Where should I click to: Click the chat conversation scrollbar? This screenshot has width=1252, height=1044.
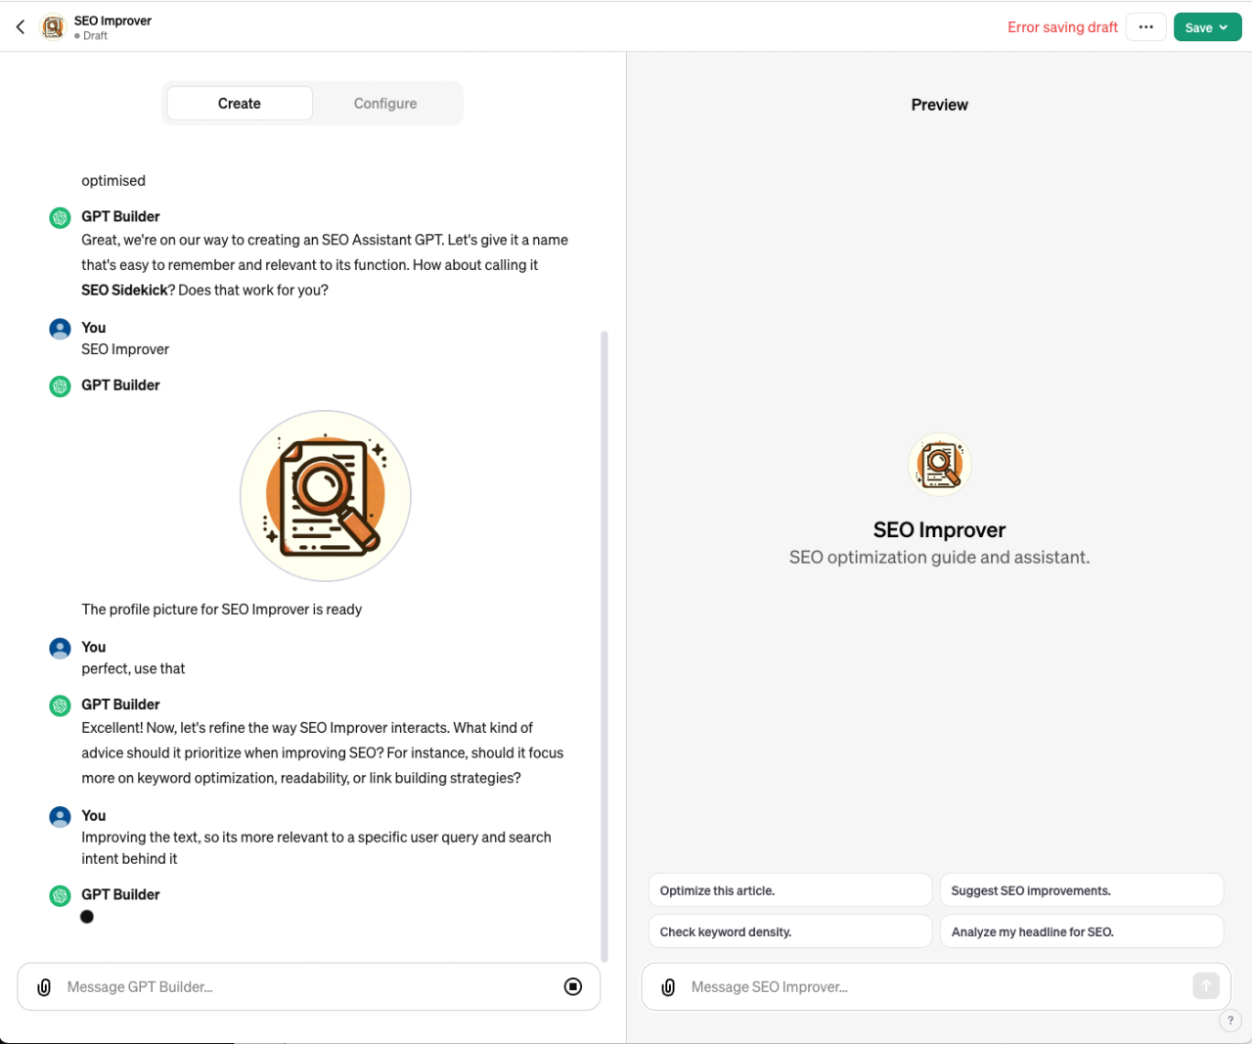click(x=604, y=646)
